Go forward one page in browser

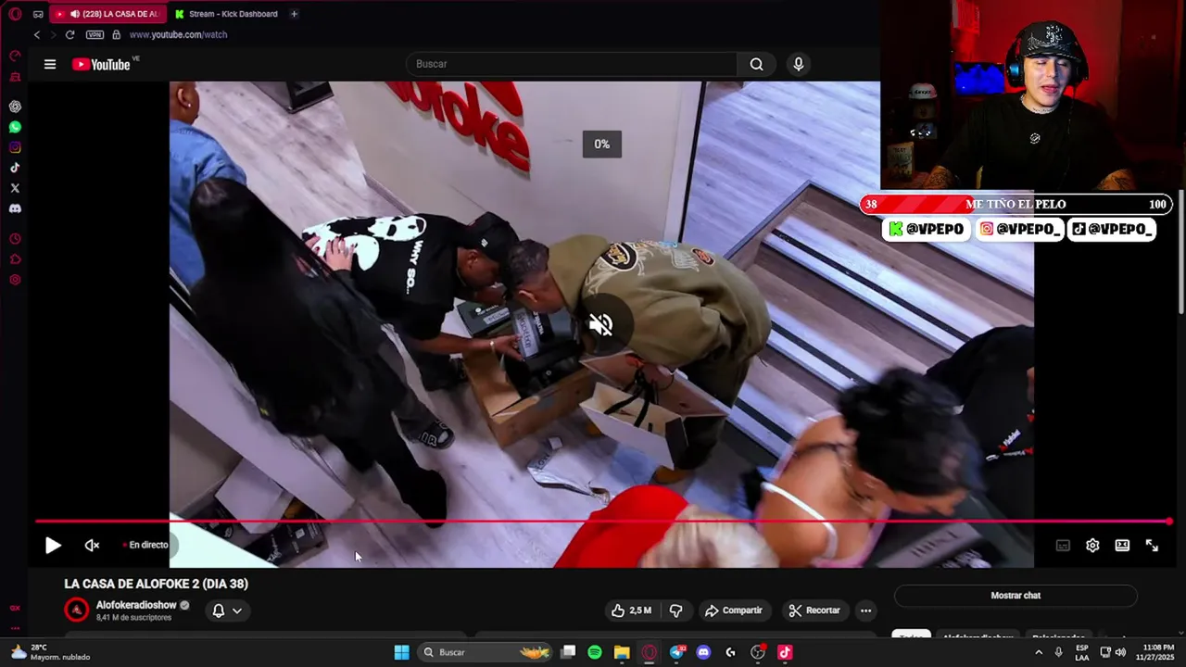pyautogui.click(x=53, y=34)
